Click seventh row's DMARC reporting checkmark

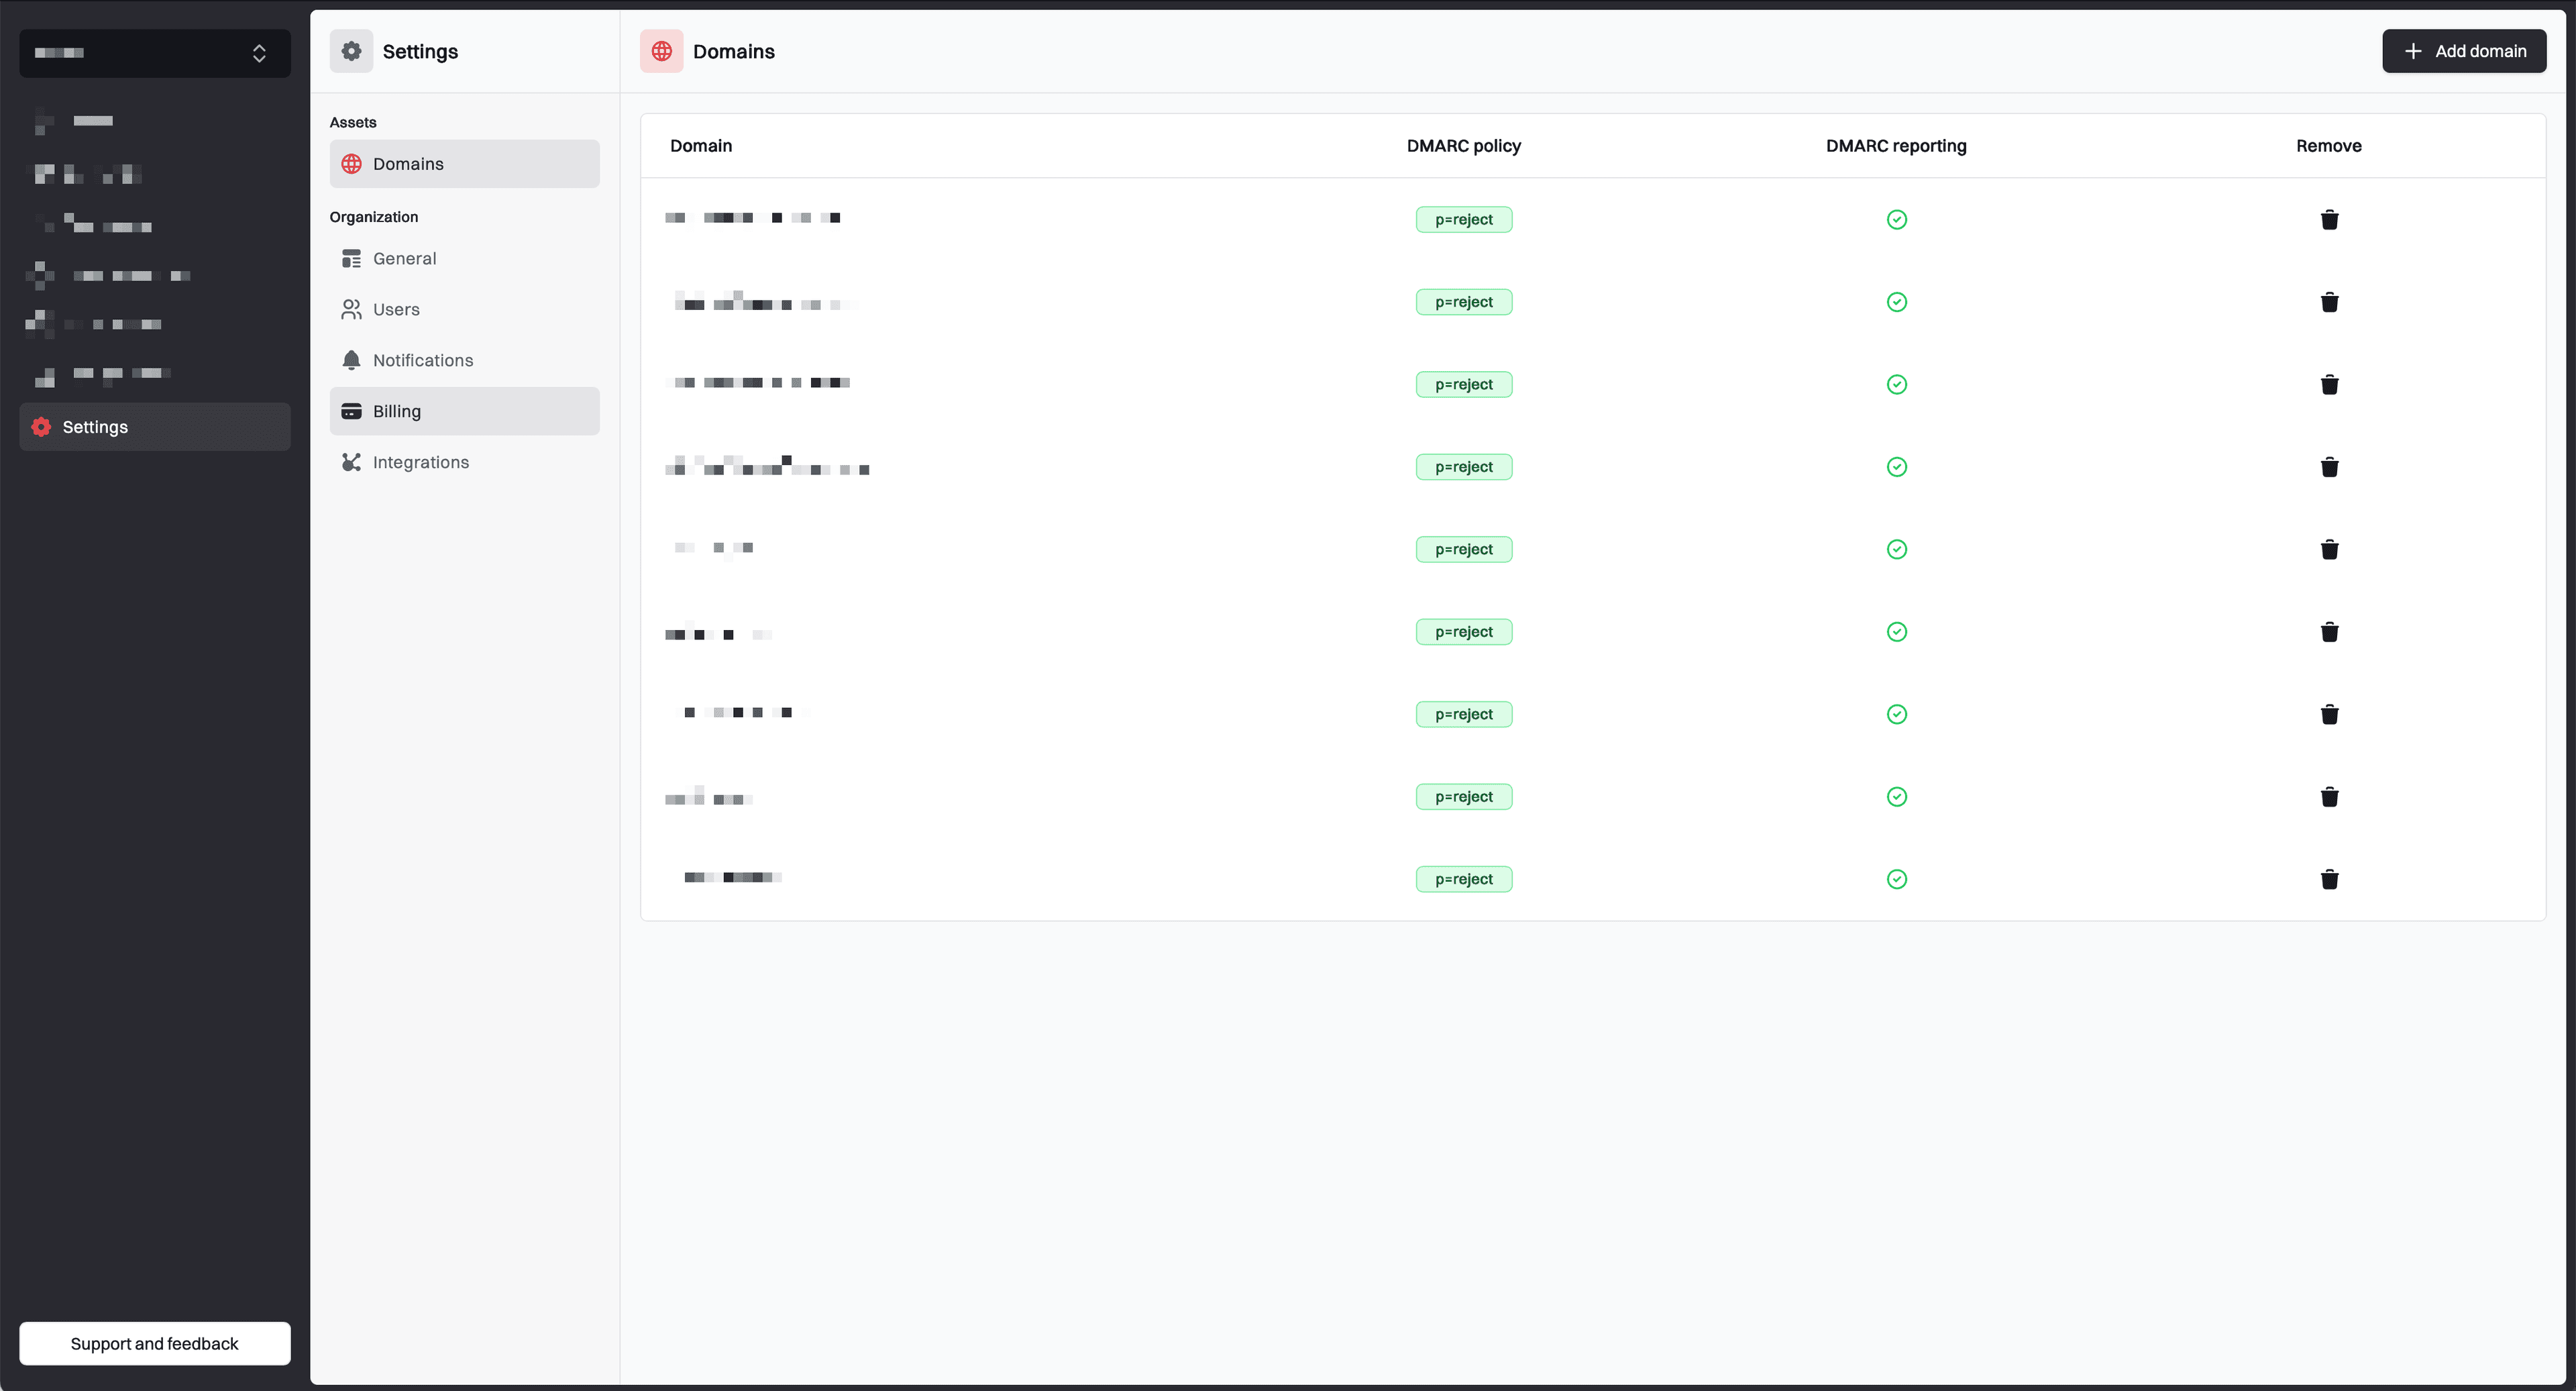pos(1896,714)
